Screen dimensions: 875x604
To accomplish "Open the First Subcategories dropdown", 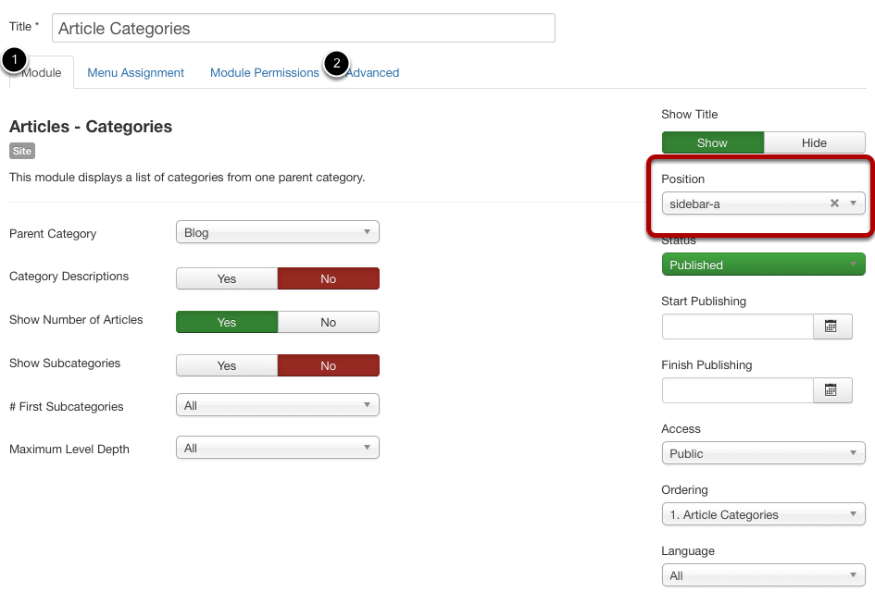I will [x=278, y=405].
